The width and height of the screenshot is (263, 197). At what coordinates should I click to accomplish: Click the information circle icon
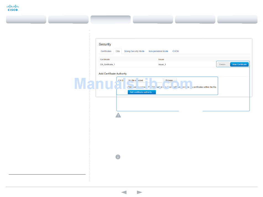point(118,157)
